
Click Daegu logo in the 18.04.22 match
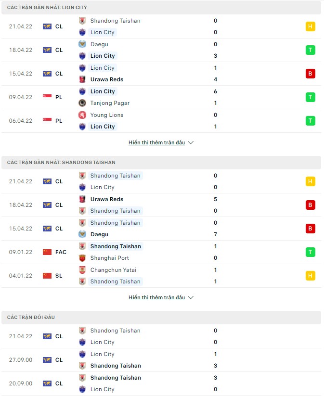[x=82, y=44]
